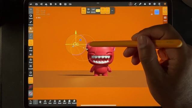Toggle the Snap option
This screenshot has height=108, width=192.
click(x=31, y=49)
